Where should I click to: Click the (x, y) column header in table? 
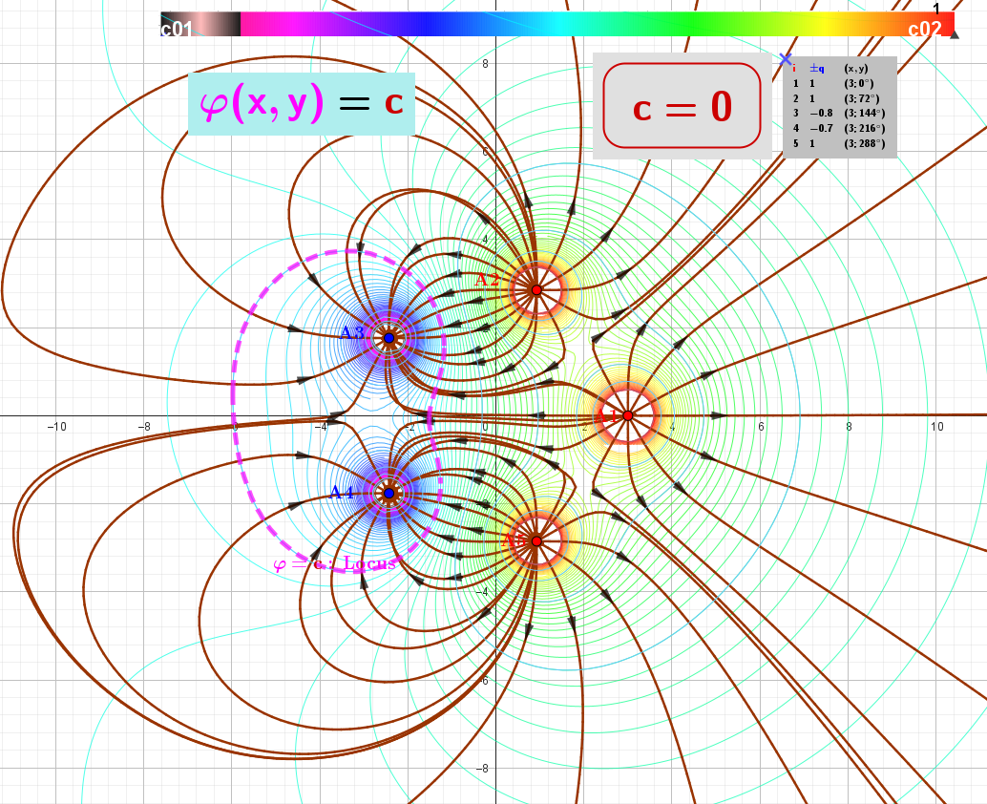point(856,69)
